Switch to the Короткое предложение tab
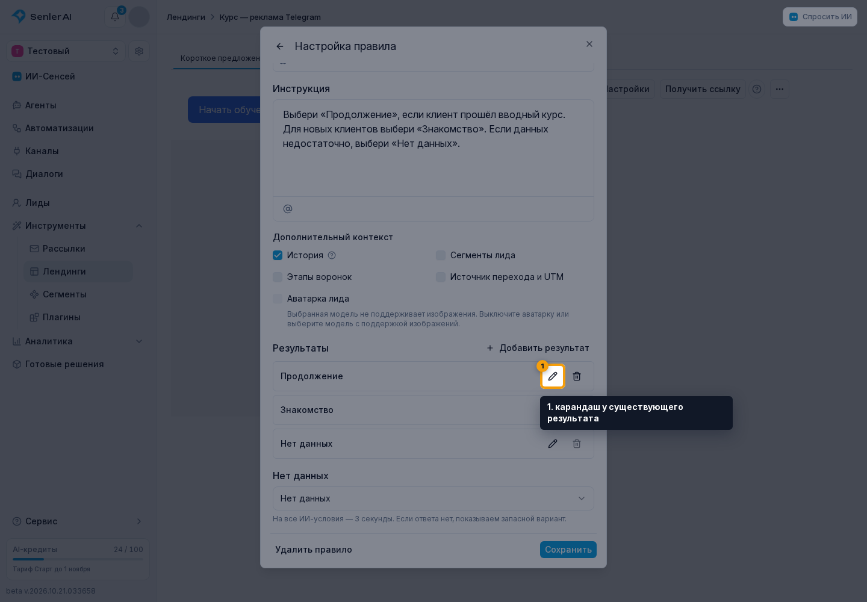 (x=220, y=58)
